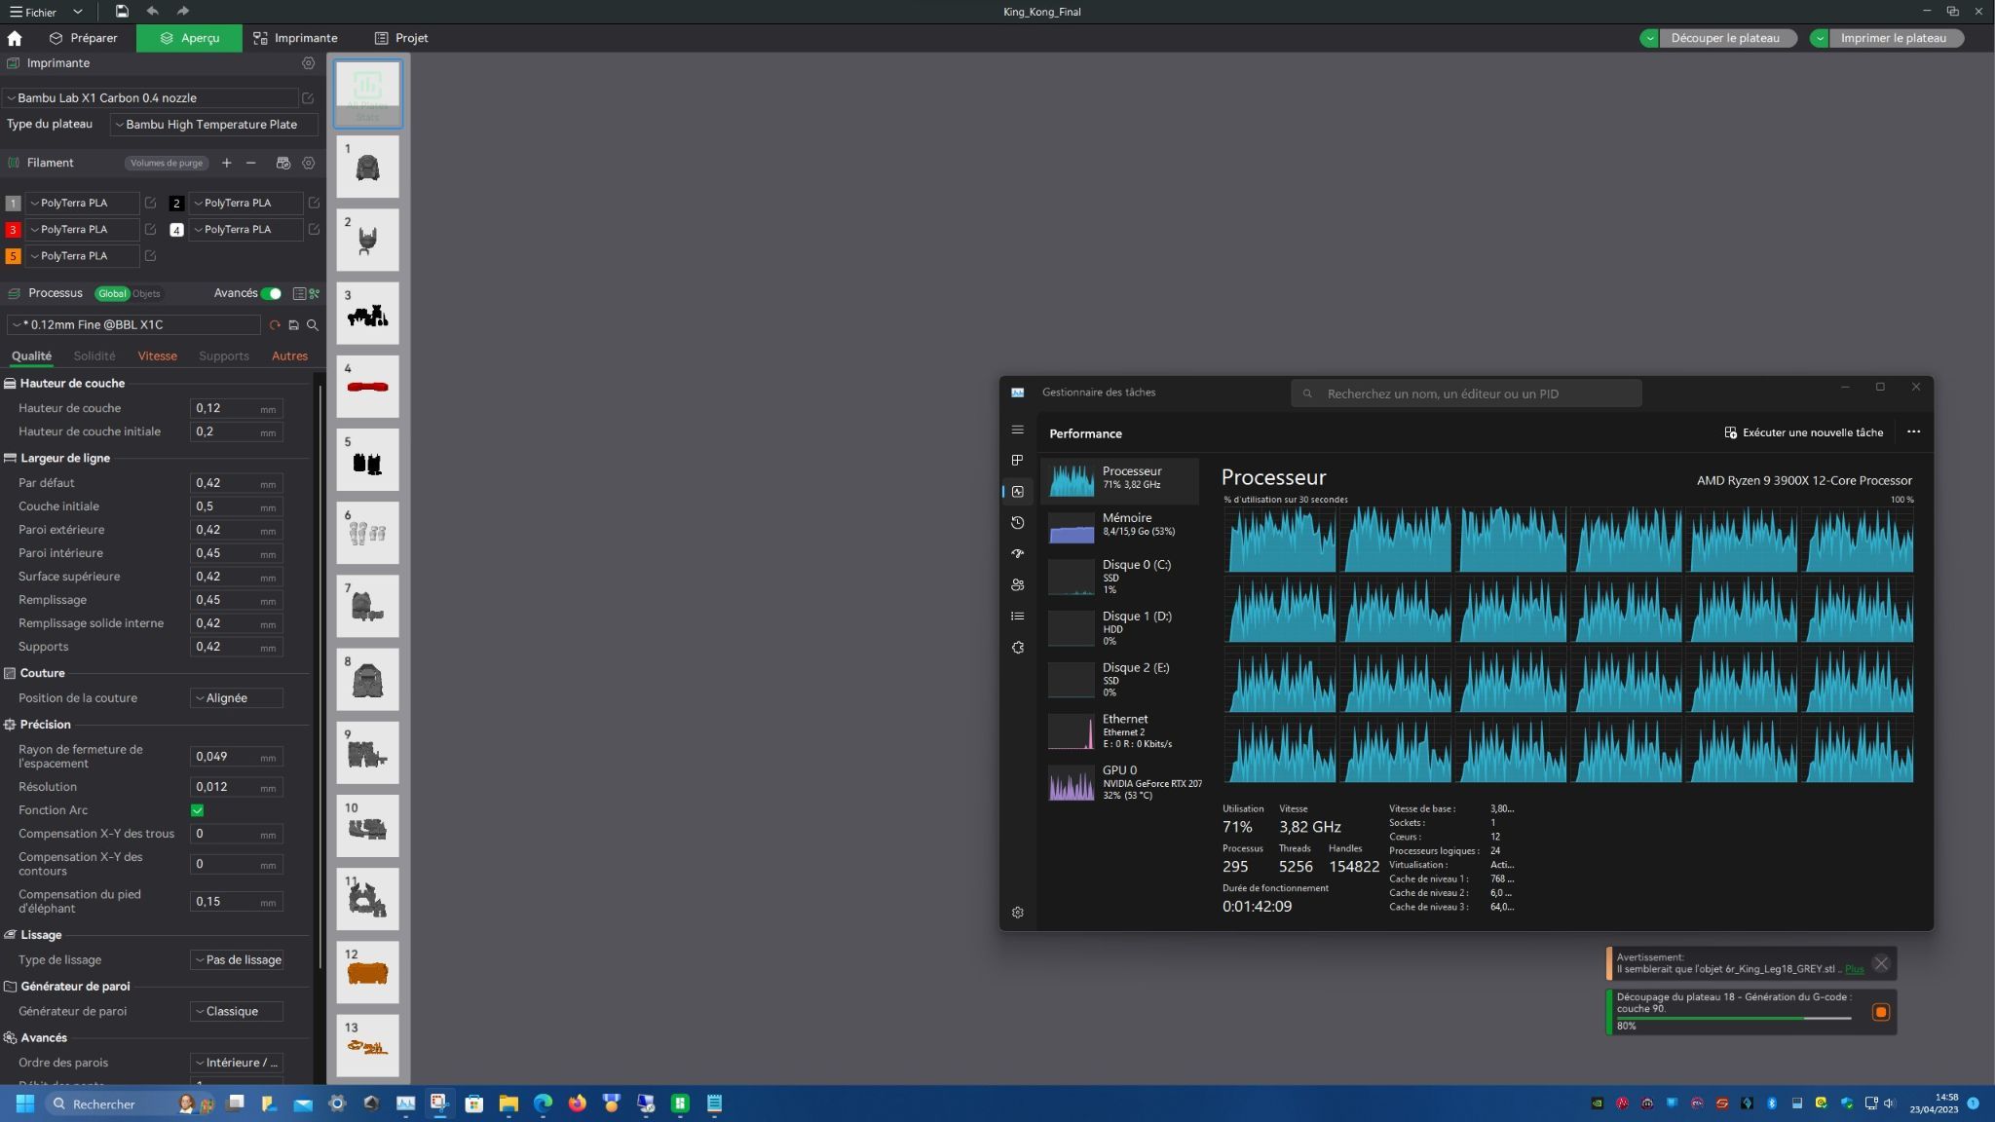Click Task Manager search field
This screenshot has height=1122, width=1995.
point(1466,393)
